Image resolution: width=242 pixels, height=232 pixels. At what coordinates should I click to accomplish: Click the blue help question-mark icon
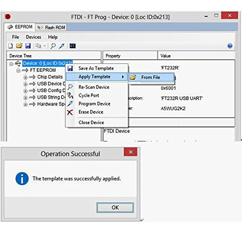click(x=230, y=46)
